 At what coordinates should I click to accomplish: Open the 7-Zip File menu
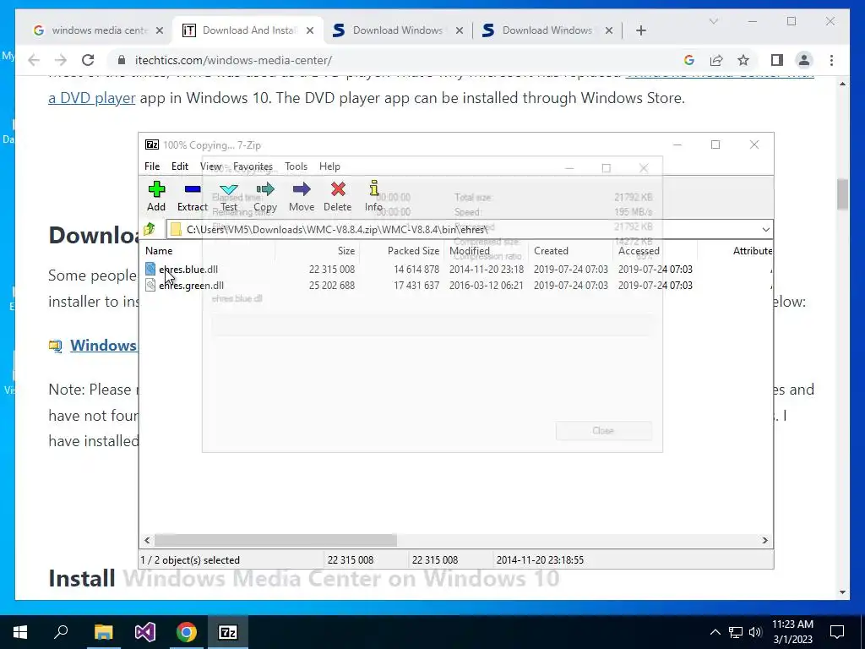(152, 166)
